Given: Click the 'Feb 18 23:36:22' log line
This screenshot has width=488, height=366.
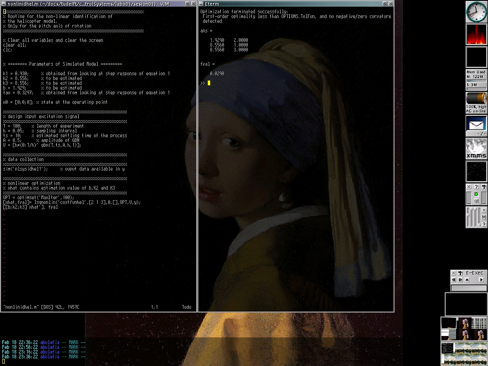Looking at the screenshot, I should coord(43,356).
